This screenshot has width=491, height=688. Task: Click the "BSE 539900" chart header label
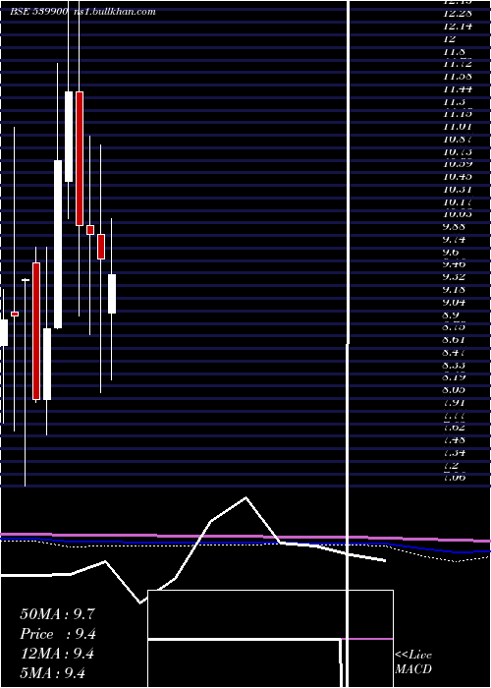pos(39,12)
